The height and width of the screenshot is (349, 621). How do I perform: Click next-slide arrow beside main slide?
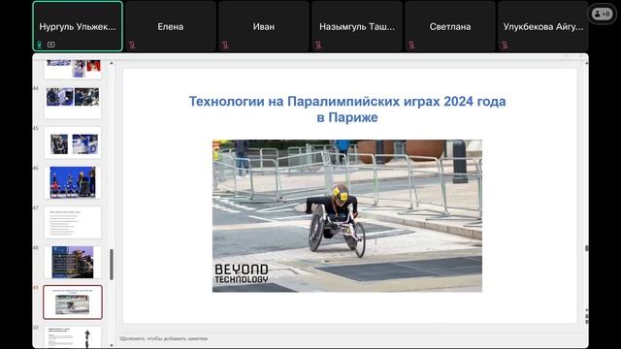pyautogui.click(x=586, y=322)
